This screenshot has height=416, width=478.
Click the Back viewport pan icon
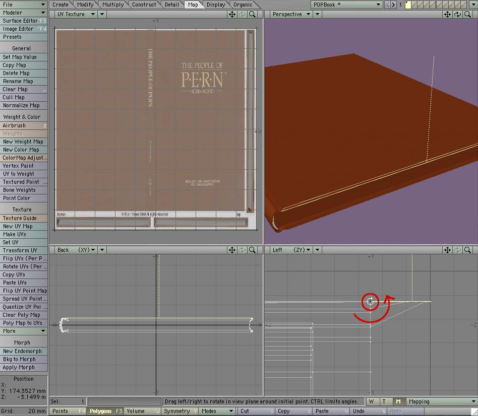coord(232,250)
